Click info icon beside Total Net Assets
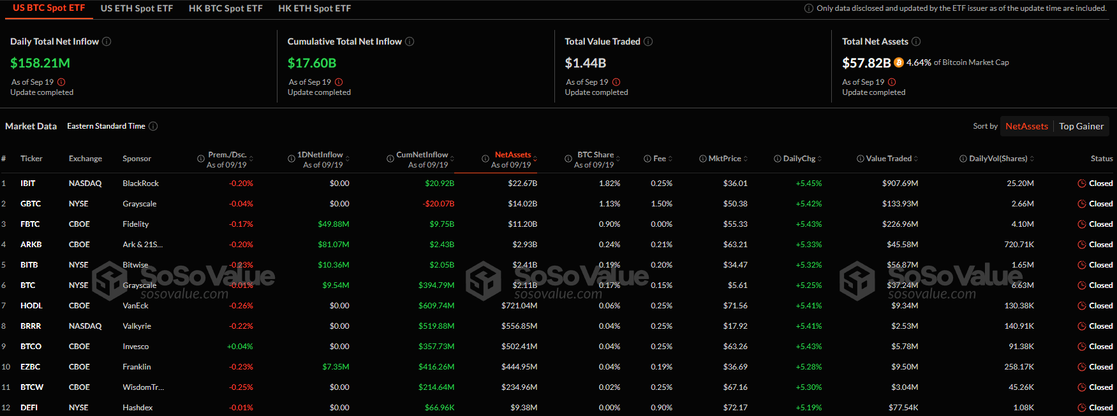1117x416 pixels. pos(916,41)
